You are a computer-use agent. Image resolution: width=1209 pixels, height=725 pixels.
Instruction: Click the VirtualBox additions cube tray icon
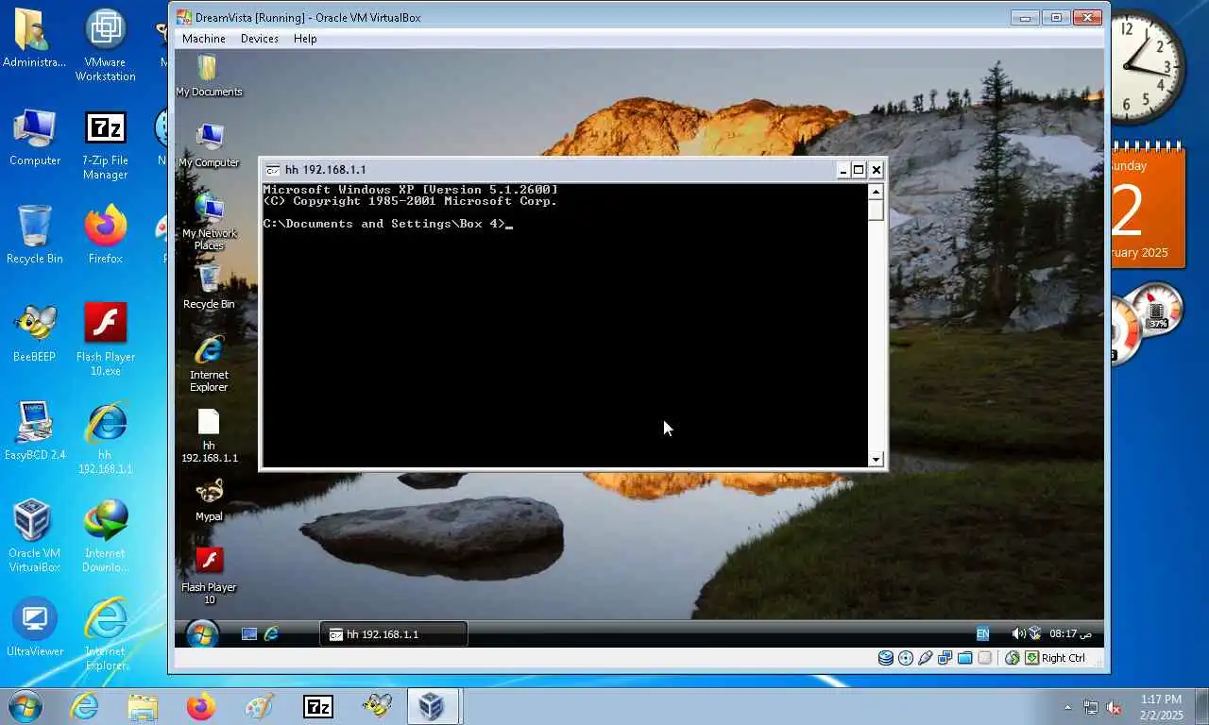[x=1034, y=633]
